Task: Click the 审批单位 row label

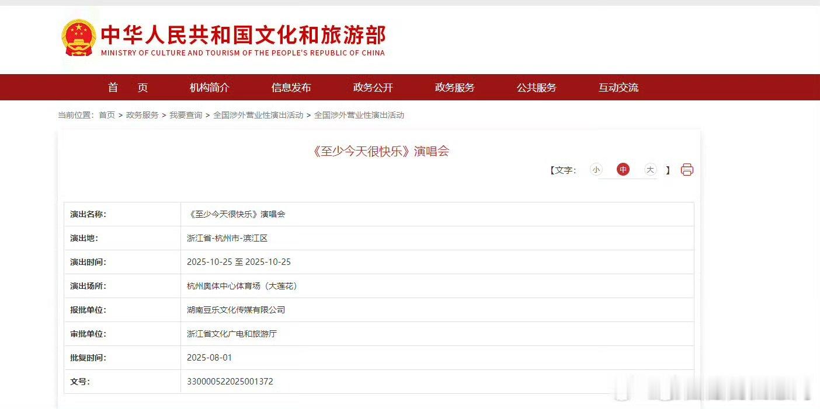Action: [88, 334]
